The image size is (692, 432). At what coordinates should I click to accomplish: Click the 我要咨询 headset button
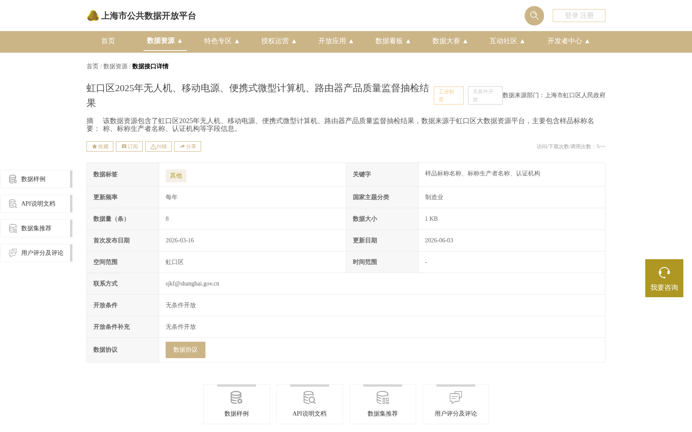(x=664, y=278)
